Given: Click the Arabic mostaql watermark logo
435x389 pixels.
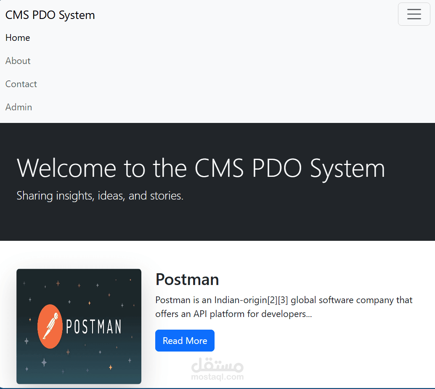Looking at the screenshot, I should point(217,365).
